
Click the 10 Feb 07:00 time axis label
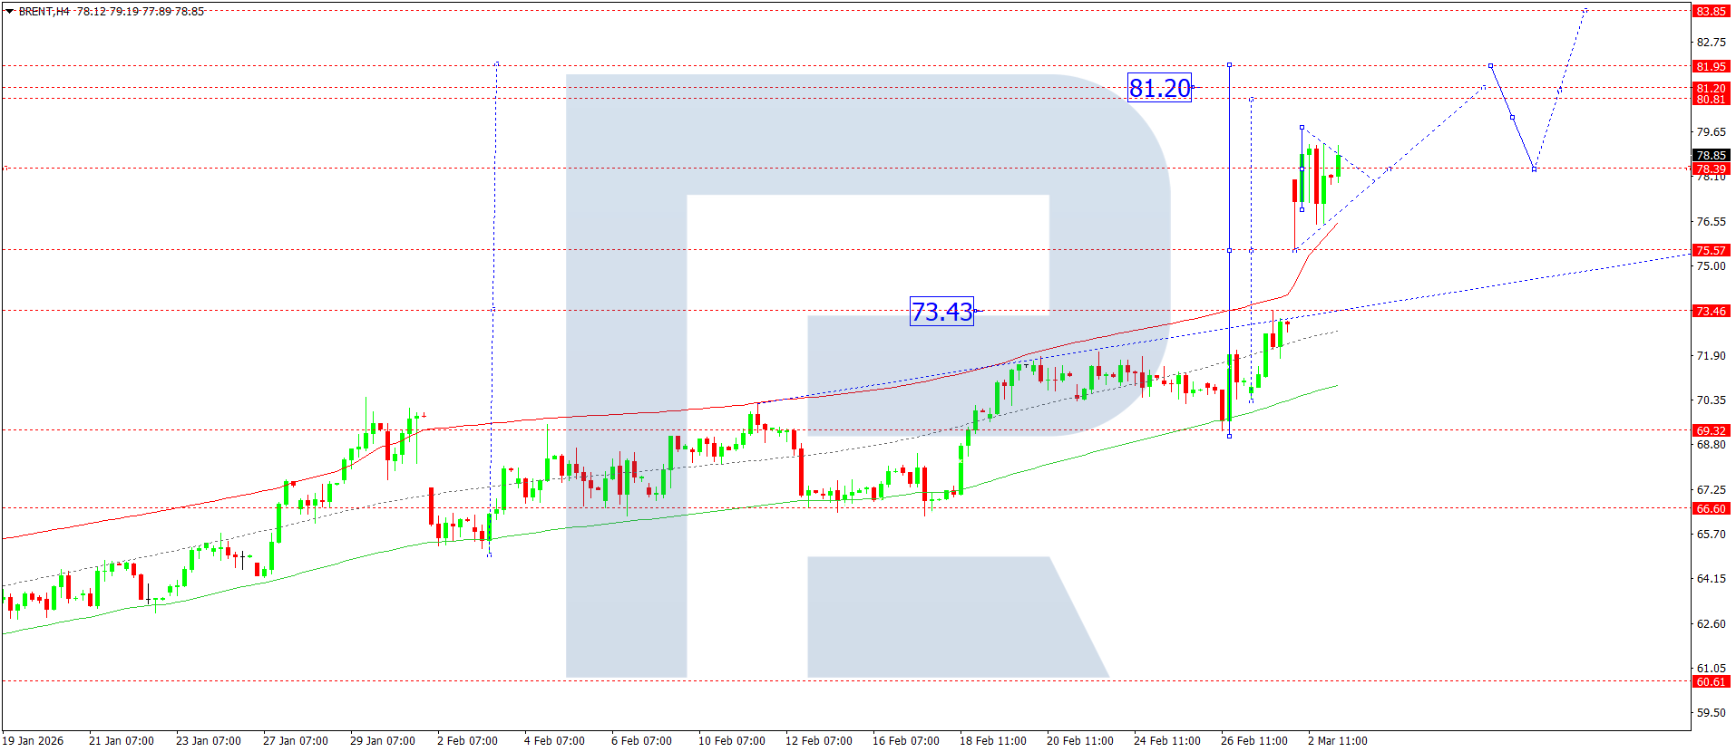[x=731, y=741]
